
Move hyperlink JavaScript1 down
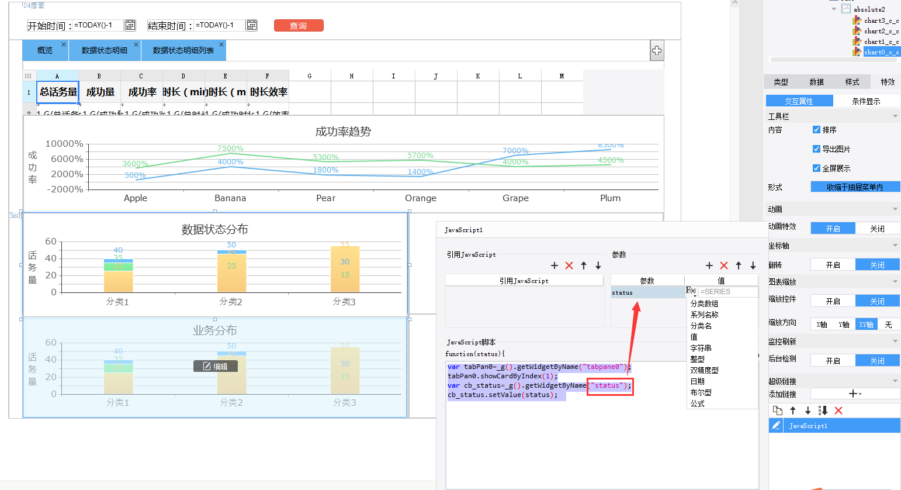(x=808, y=410)
